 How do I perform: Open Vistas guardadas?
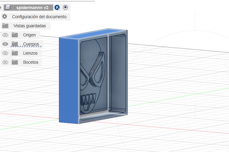click(x=30, y=26)
